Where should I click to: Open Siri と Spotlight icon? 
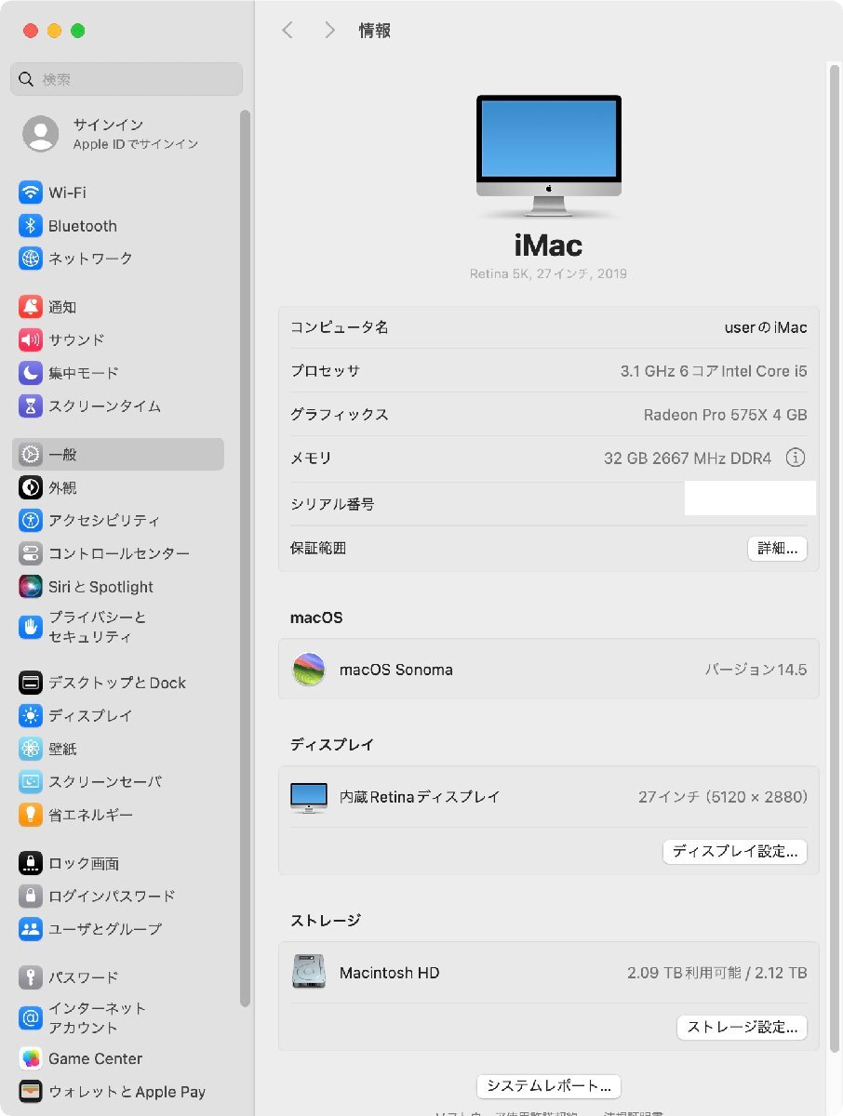click(x=31, y=587)
